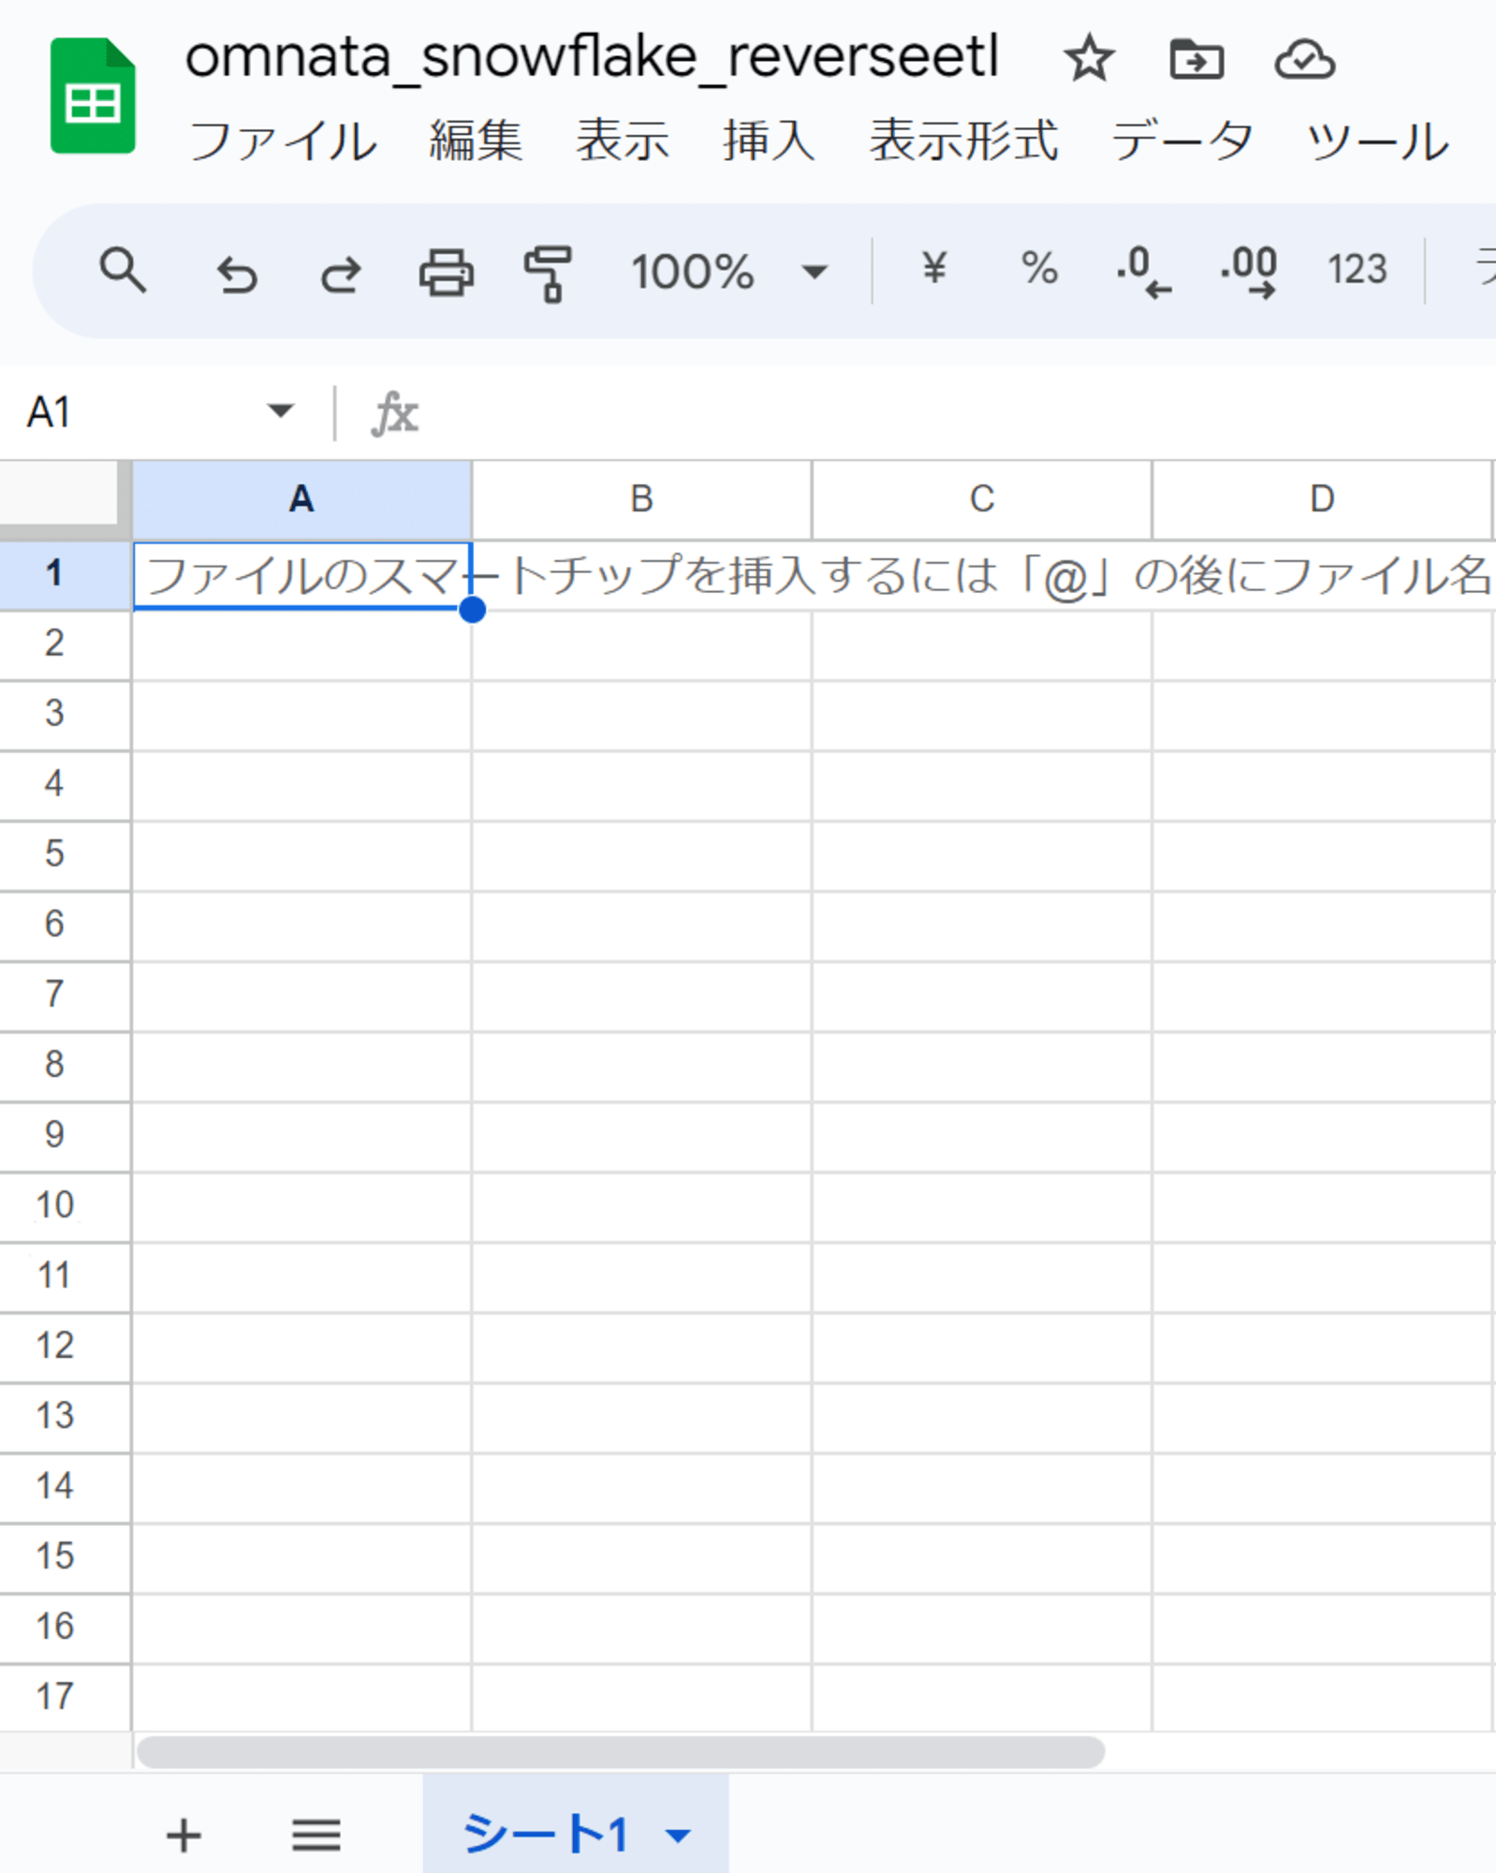Expand the A1 name box dropdown
1496x1873 pixels.
pos(280,410)
